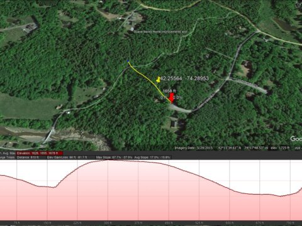Click the Elevation statistics in red header
The width and height of the screenshot is (302, 226).
click(40, 153)
